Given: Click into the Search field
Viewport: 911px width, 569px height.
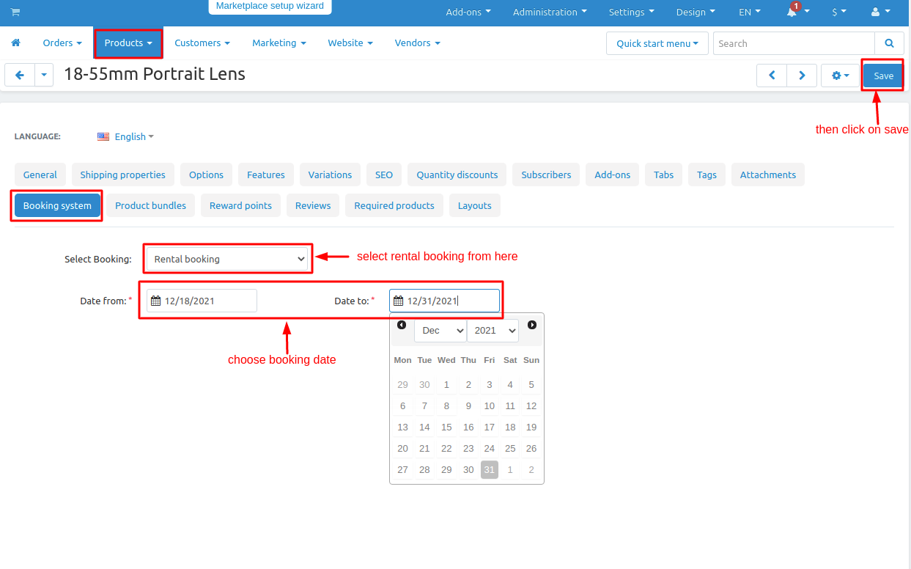Looking at the screenshot, I should coord(794,43).
